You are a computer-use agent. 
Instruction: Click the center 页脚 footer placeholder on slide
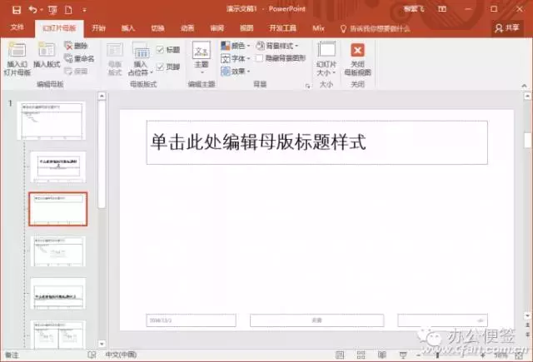coord(316,320)
